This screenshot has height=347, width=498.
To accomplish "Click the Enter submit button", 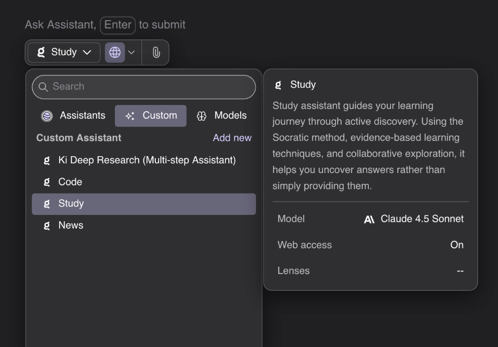I will point(117,25).
